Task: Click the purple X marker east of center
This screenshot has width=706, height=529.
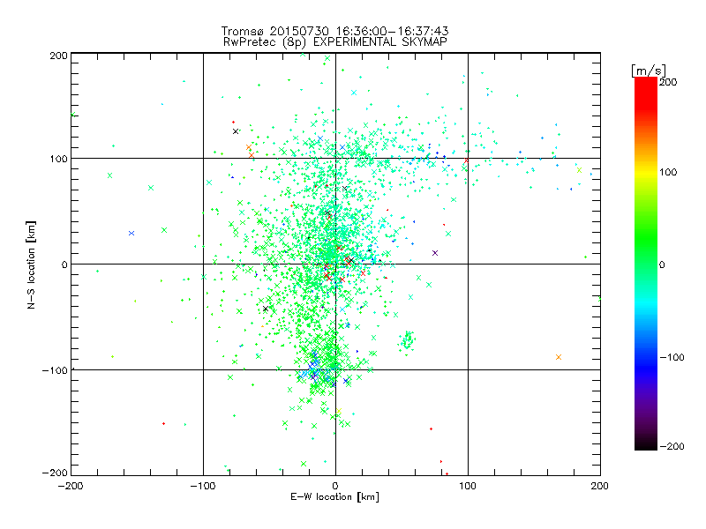Action: click(435, 253)
